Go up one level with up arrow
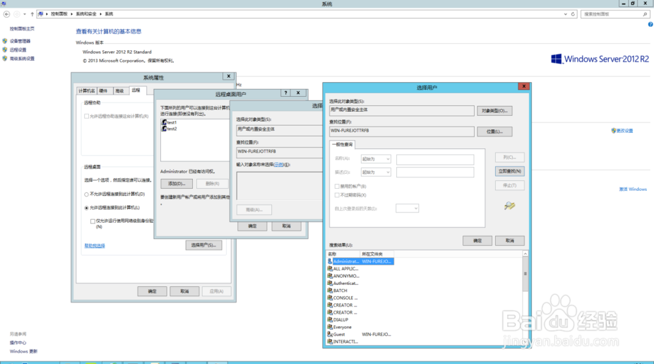This screenshot has height=364, width=654. pyautogui.click(x=32, y=14)
